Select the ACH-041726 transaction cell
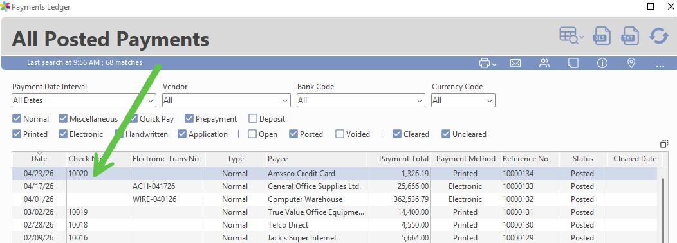Viewport: 677px width, 243px height. point(168,186)
